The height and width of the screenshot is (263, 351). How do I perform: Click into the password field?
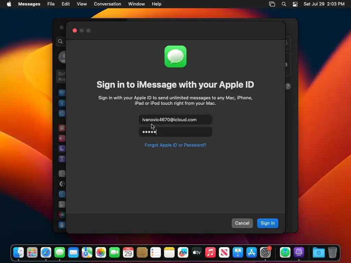tap(175, 132)
